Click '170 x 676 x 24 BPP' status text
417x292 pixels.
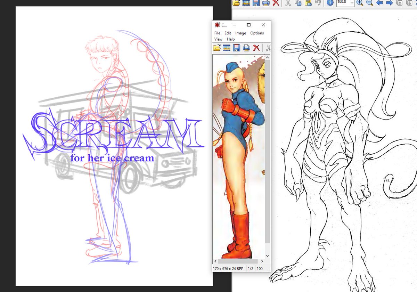coord(229,269)
